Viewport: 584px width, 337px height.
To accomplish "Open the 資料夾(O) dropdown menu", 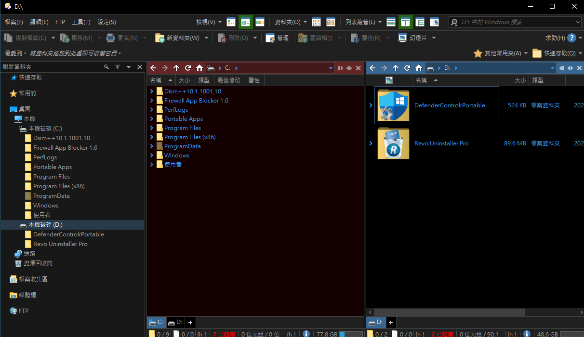I will click(x=291, y=22).
